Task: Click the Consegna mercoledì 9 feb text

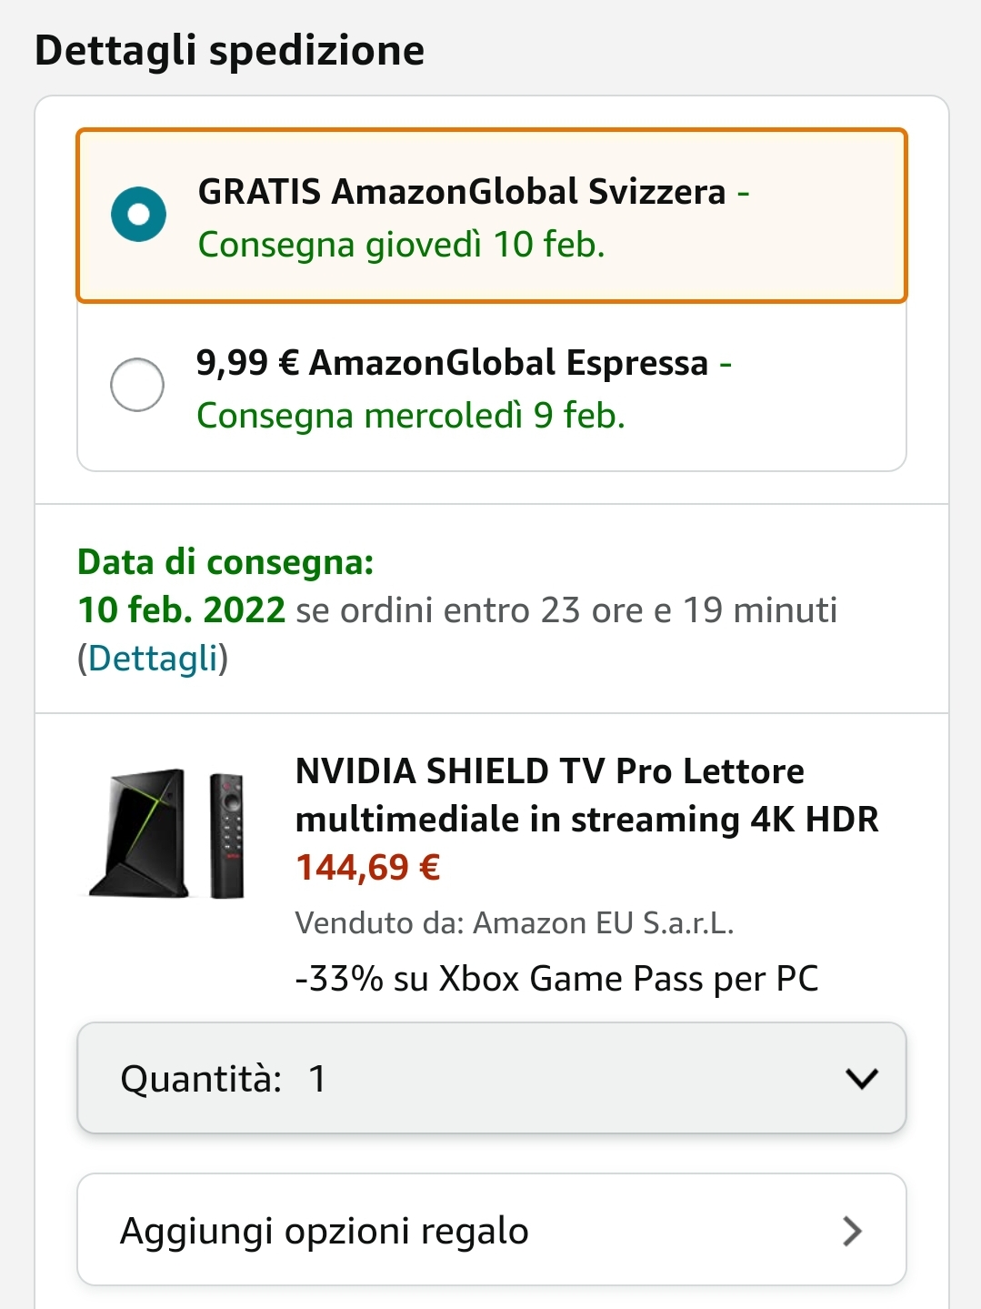Action: [411, 416]
